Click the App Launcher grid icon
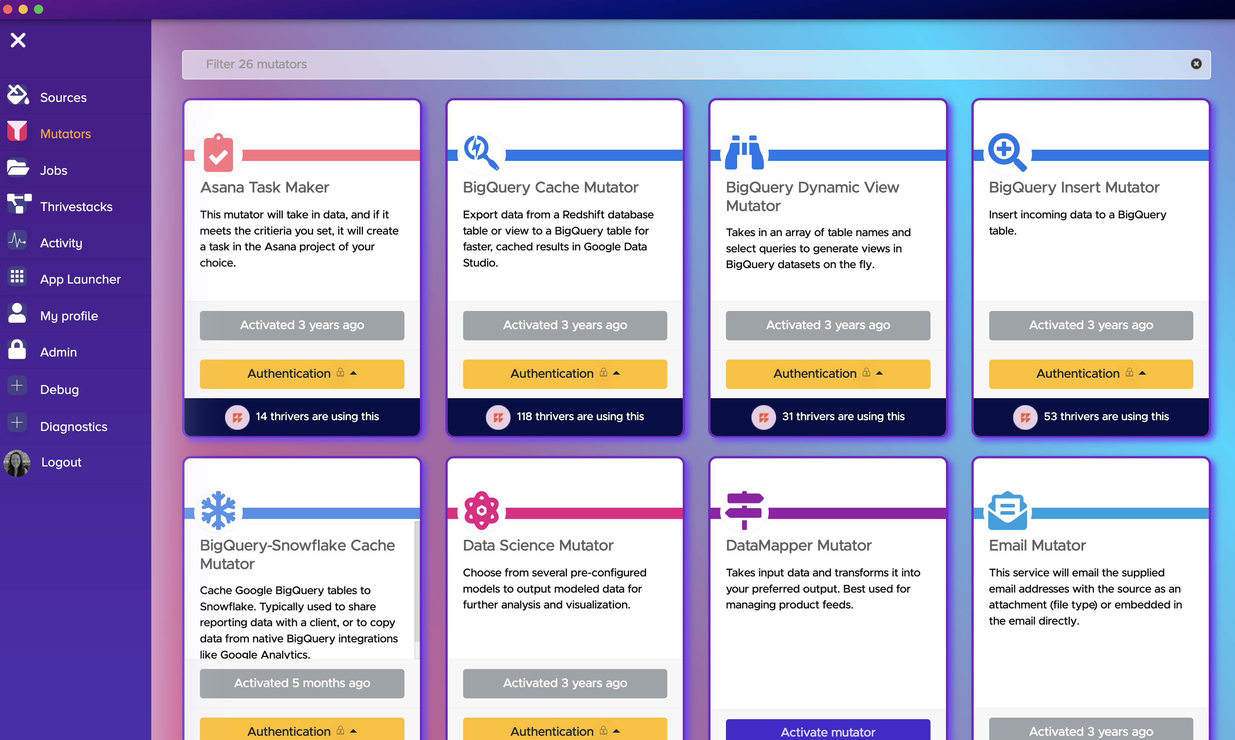This screenshot has height=740, width=1235. point(17,277)
